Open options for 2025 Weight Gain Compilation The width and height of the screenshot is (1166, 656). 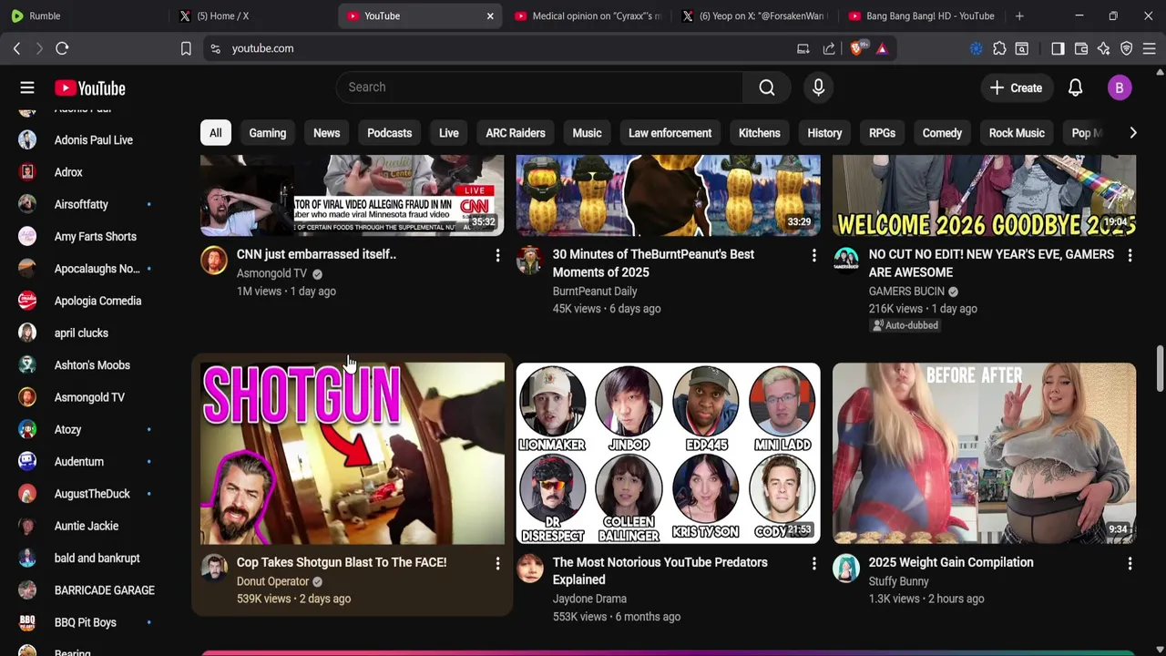tap(1130, 564)
